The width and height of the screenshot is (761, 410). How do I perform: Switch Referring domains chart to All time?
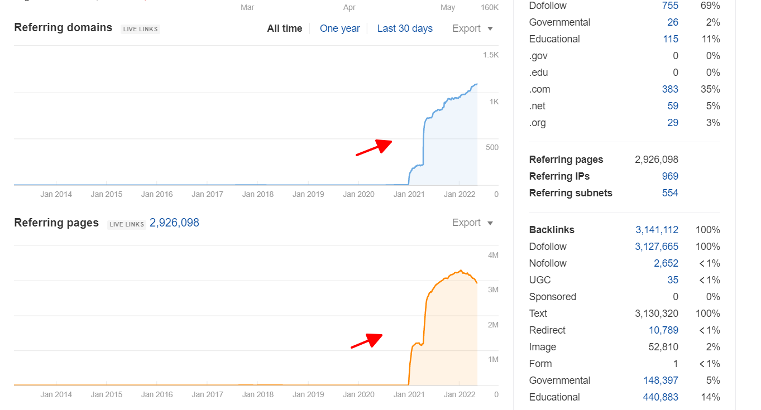pos(284,28)
